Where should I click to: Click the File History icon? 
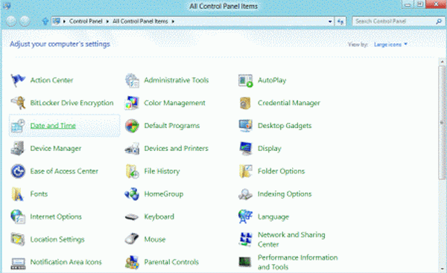click(x=132, y=171)
